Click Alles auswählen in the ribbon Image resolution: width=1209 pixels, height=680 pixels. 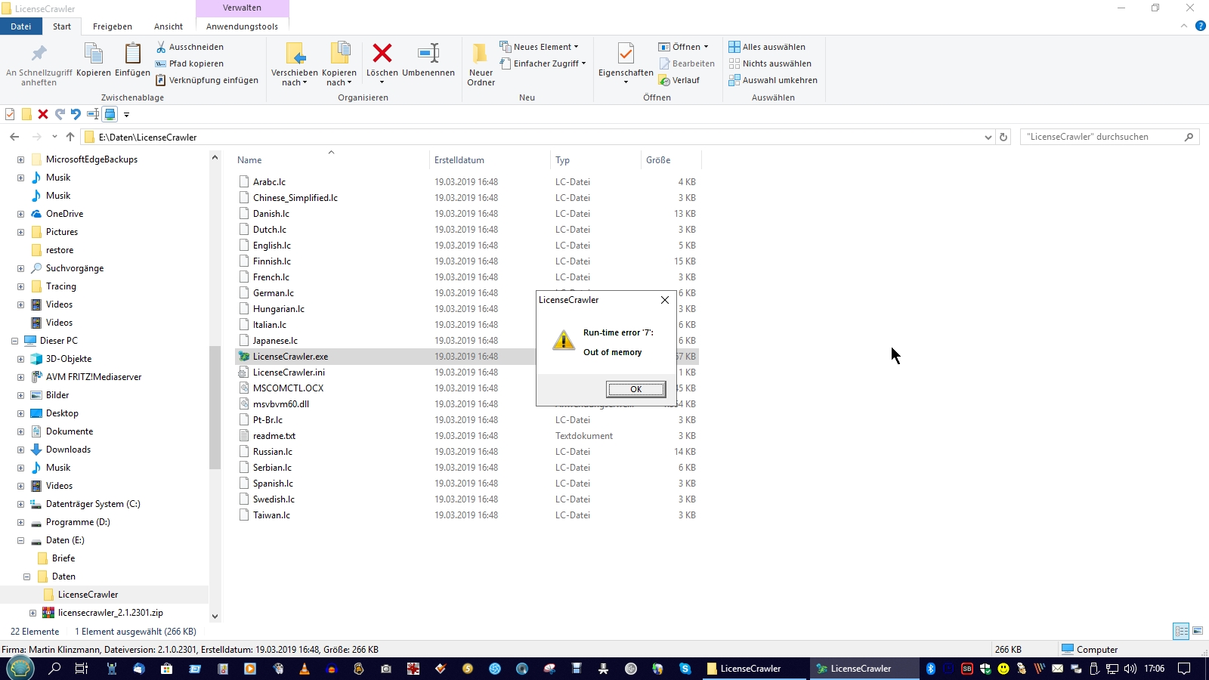point(767,47)
